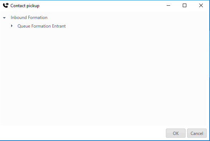Close the Contact pickup dialog

point(201,5)
